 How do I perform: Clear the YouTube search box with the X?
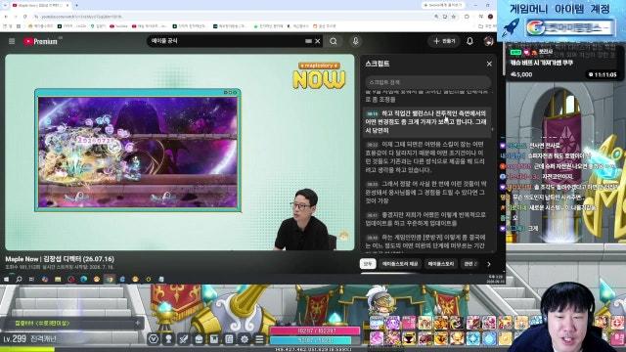tap(318, 41)
